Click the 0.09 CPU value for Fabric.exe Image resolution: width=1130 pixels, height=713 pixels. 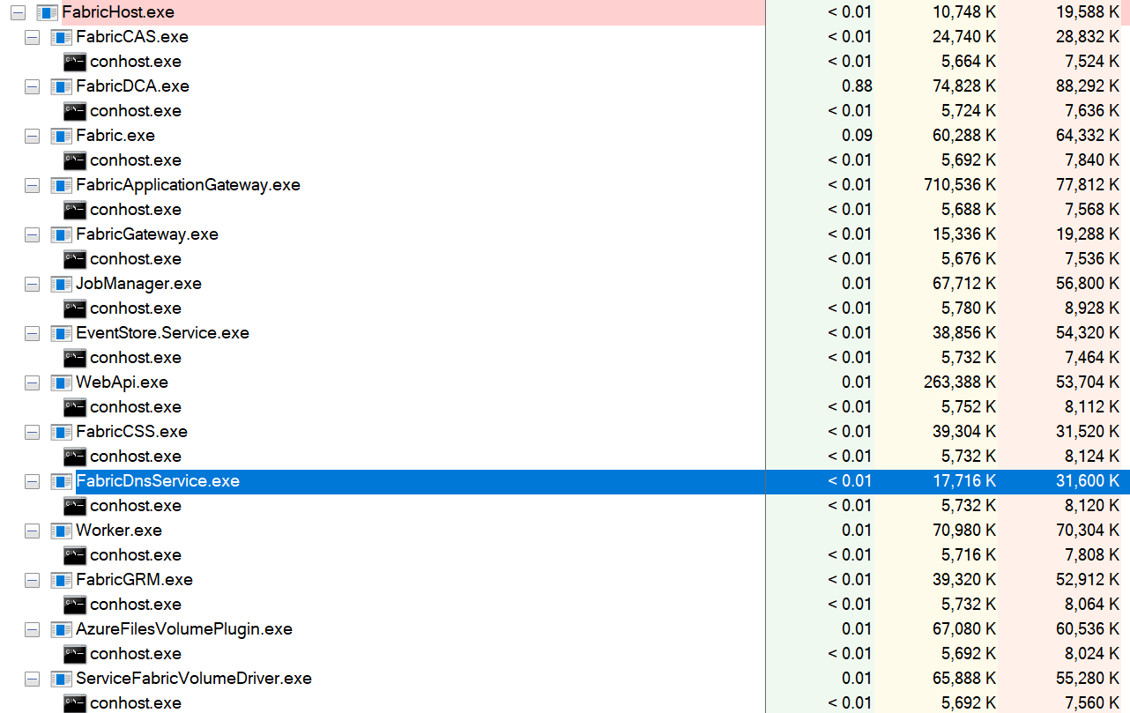858,136
